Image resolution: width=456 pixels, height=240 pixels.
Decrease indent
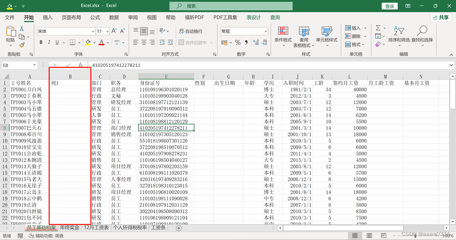point(162,42)
